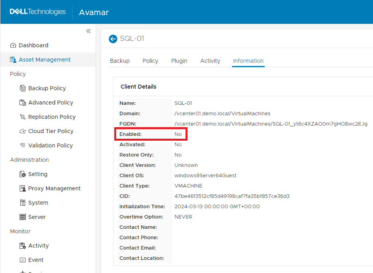The image size is (373, 273).
Task: Switch to the Plugin tab
Action: [179, 61]
